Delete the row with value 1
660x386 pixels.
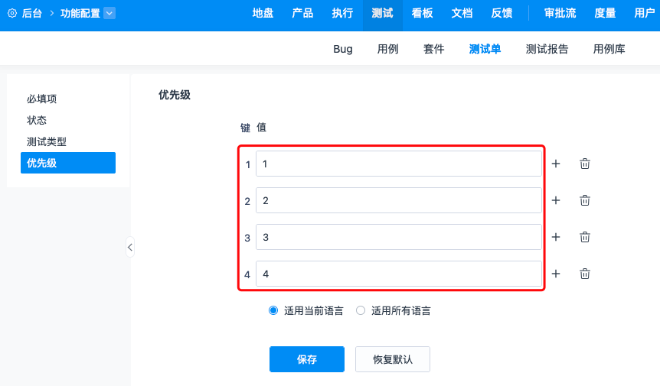pyautogui.click(x=585, y=164)
